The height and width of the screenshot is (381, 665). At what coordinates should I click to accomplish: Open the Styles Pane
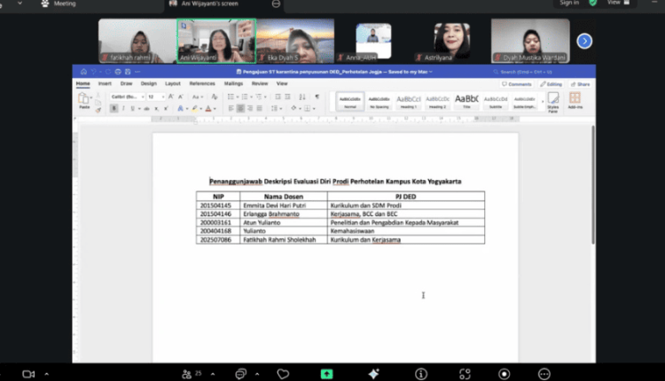(x=553, y=102)
